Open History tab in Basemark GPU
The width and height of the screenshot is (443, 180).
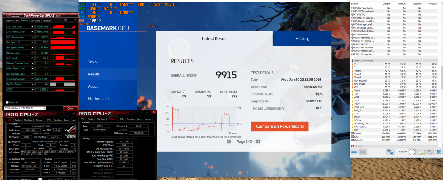[302, 39]
